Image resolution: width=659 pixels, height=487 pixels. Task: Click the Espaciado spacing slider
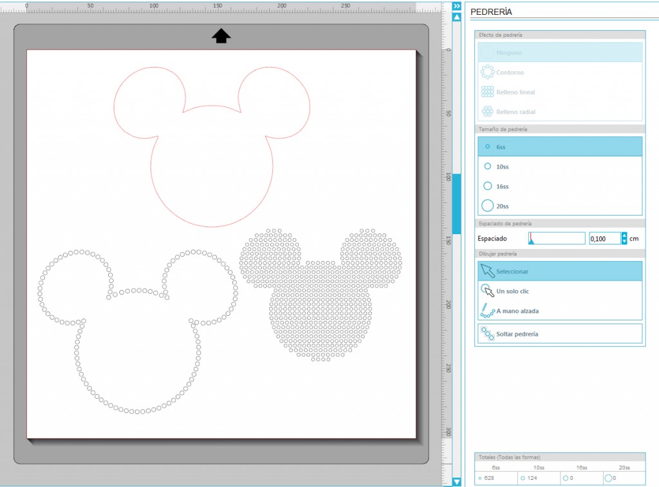click(557, 238)
